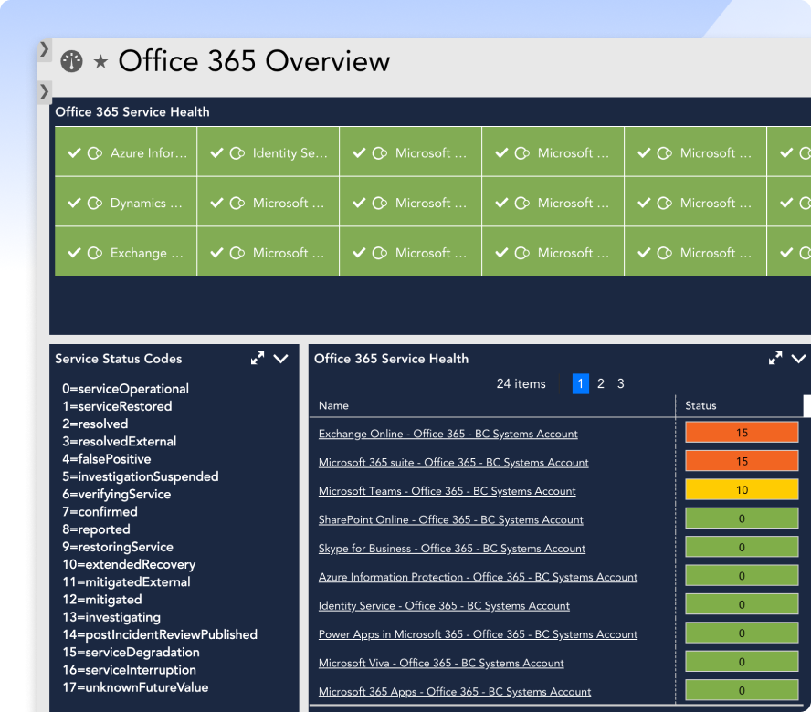Click green status 0 for Skype for Business
Screen dimensions: 811x712
(742, 547)
